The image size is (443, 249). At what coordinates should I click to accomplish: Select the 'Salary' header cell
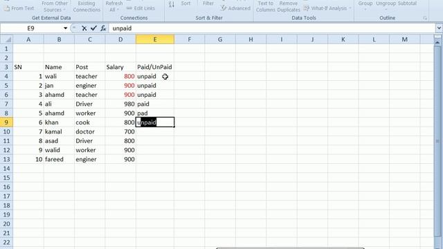[120, 67]
